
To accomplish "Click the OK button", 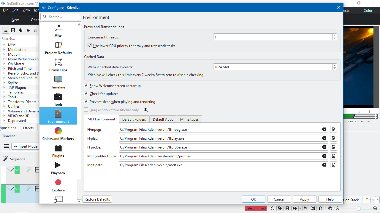I will tap(254, 199).
